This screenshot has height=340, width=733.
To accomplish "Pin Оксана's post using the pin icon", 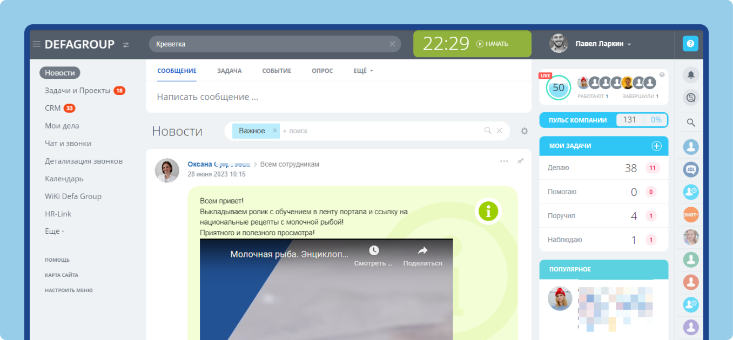I will tap(520, 161).
